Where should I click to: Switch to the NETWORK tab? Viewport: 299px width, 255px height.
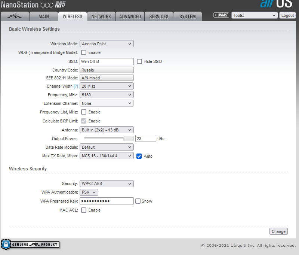click(101, 16)
